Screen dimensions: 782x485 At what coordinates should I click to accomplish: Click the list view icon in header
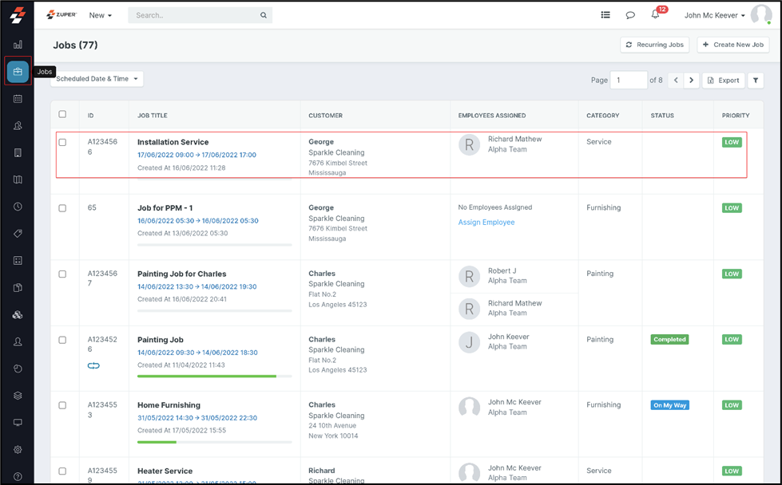pos(605,15)
